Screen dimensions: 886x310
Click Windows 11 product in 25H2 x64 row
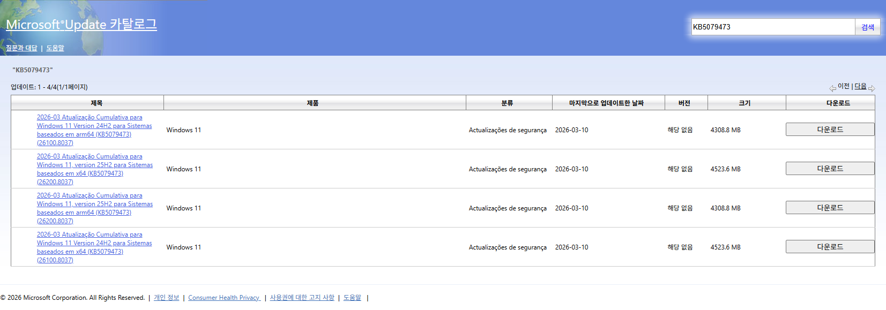(184, 169)
